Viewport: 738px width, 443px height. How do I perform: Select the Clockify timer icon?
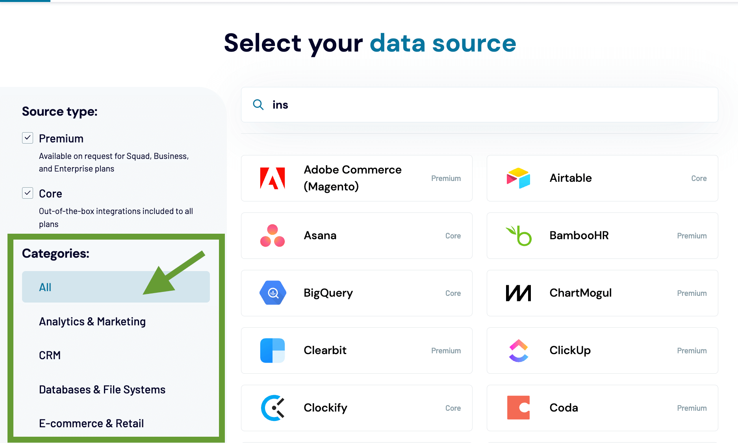272,408
